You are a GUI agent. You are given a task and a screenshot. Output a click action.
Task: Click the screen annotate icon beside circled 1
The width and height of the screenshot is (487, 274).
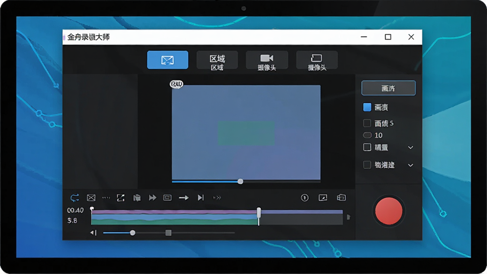(323, 197)
